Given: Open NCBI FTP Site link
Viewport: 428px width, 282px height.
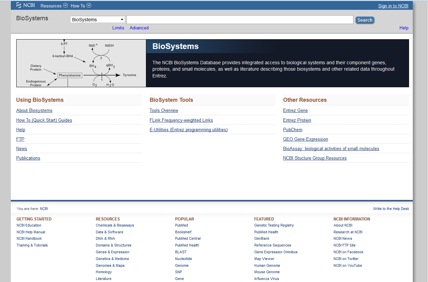Looking at the screenshot, I should 344,245.
